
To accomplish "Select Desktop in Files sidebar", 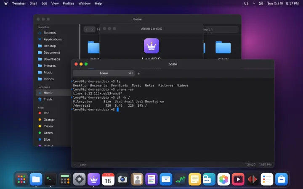I will [x=53, y=46].
